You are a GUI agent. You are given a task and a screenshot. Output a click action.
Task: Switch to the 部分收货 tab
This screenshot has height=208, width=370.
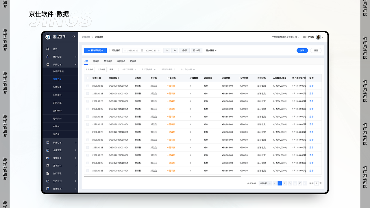[108, 62]
